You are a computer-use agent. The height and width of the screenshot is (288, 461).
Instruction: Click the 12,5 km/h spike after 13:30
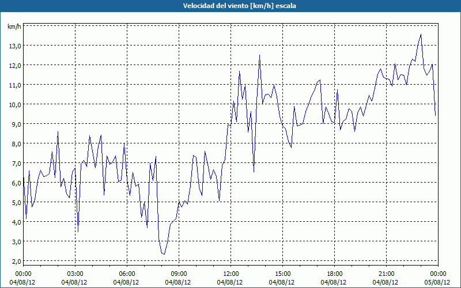(x=259, y=55)
